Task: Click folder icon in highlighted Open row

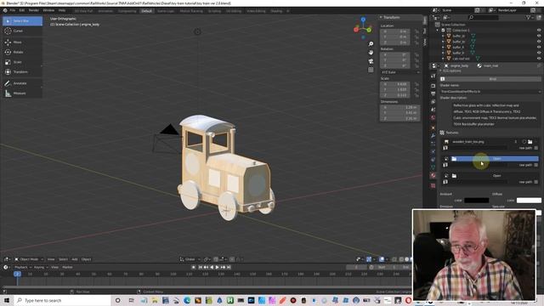Action: [454, 159]
